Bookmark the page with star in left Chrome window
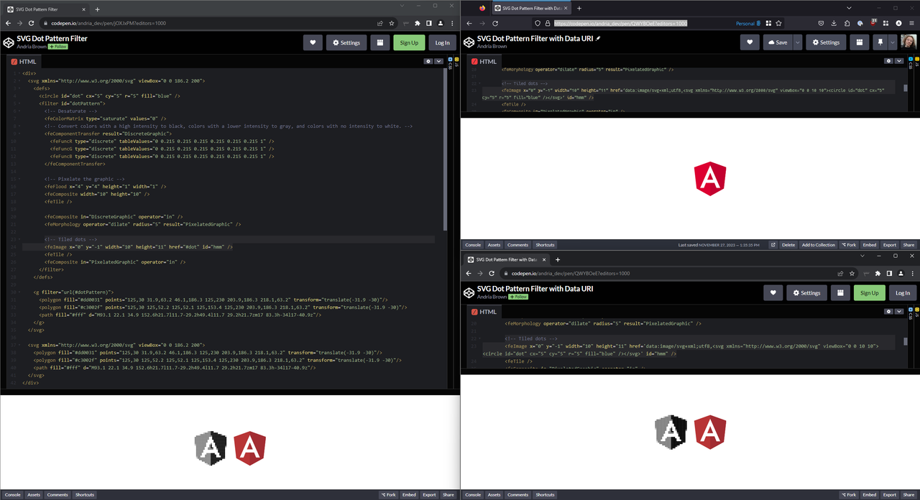Image resolution: width=920 pixels, height=500 pixels. tap(392, 23)
